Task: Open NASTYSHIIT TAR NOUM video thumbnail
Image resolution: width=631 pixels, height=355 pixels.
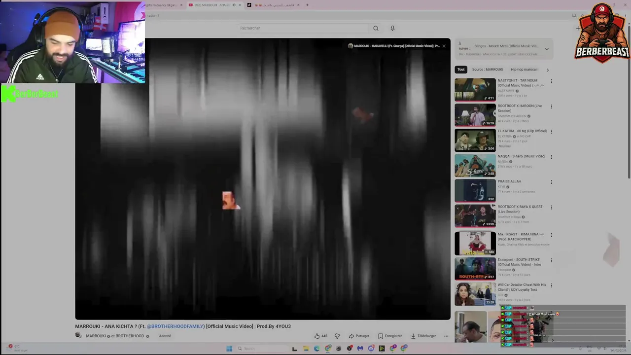Action: 475,90
